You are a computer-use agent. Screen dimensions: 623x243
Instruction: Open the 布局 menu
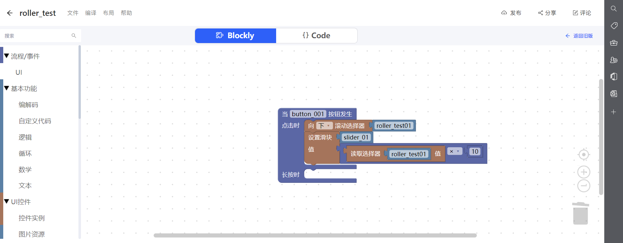pyautogui.click(x=108, y=13)
